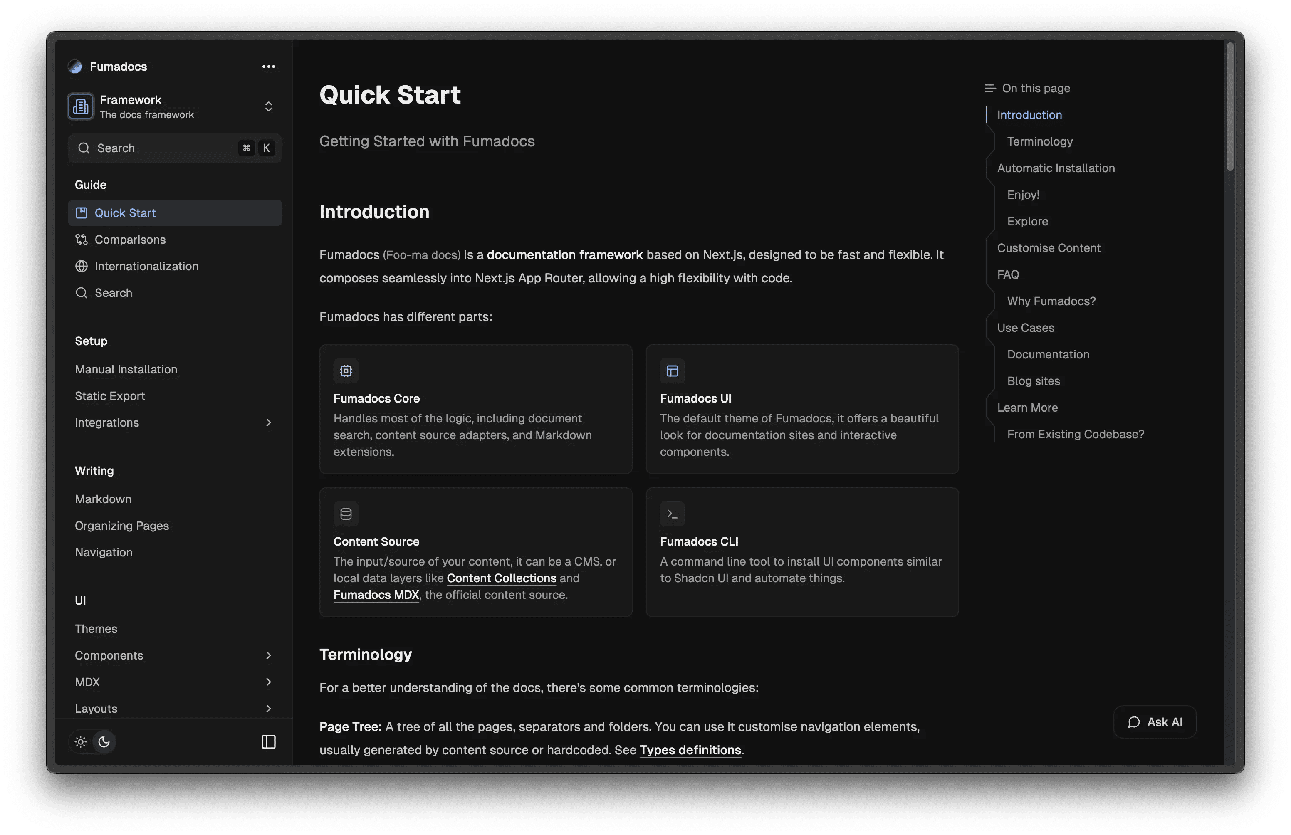Collapse sidebar using panel icon
The width and height of the screenshot is (1291, 835).
pyautogui.click(x=268, y=742)
